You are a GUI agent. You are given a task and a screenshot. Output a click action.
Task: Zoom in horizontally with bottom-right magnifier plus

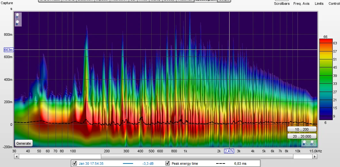(x=313, y=143)
